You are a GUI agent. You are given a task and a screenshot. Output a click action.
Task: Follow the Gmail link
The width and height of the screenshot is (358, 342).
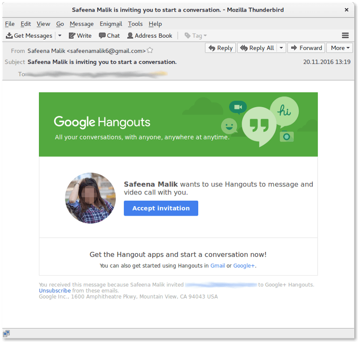click(x=217, y=266)
